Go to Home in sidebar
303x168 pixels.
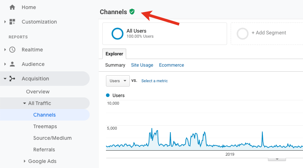tap(29, 7)
